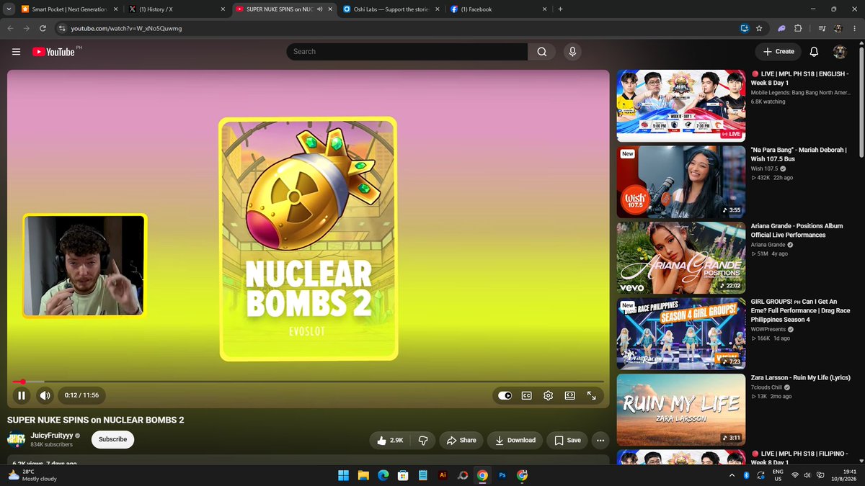The width and height of the screenshot is (865, 486).
Task: Launch Adobe Illustrator from taskbar
Action: tap(443, 475)
